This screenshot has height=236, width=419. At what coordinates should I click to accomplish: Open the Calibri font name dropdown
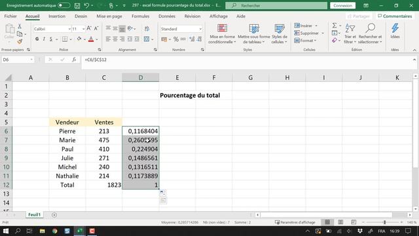click(69, 29)
